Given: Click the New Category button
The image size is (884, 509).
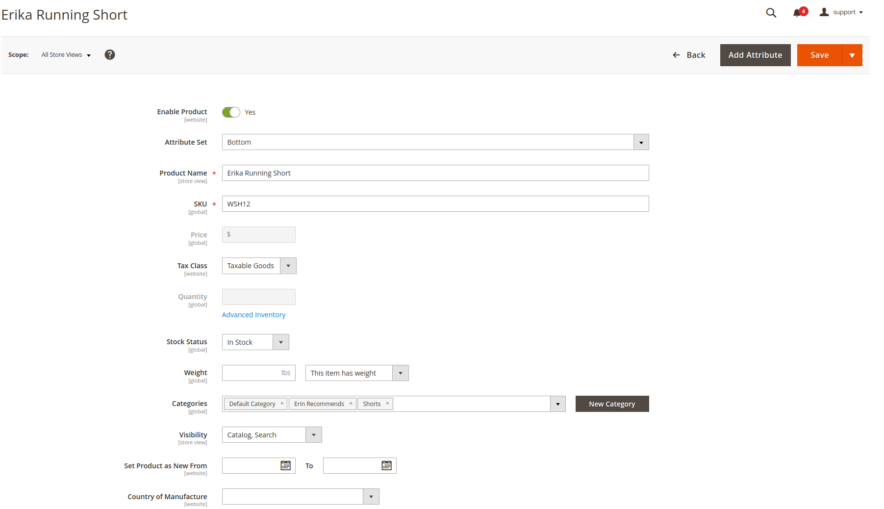Looking at the screenshot, I should click(612, 404).
